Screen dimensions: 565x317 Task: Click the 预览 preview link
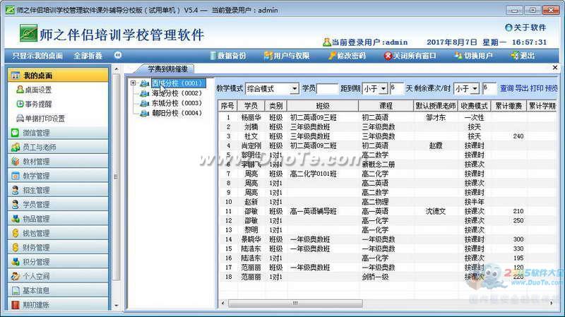552,88
